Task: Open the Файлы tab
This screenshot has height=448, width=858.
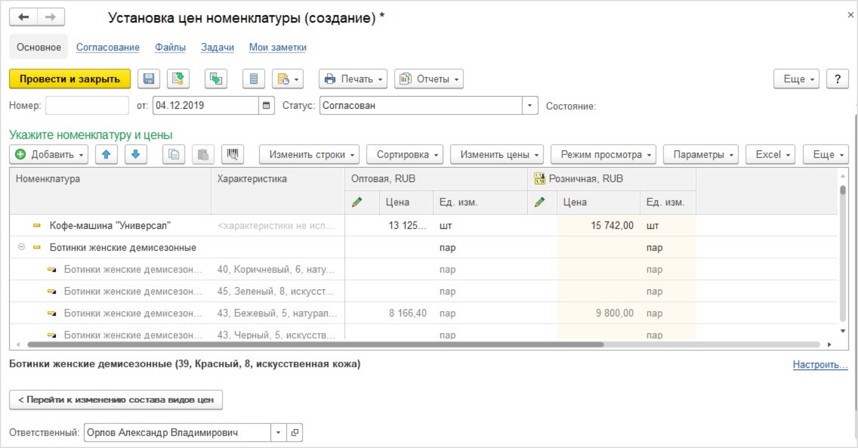Action: pyautogui.click(x=170, y=47)
